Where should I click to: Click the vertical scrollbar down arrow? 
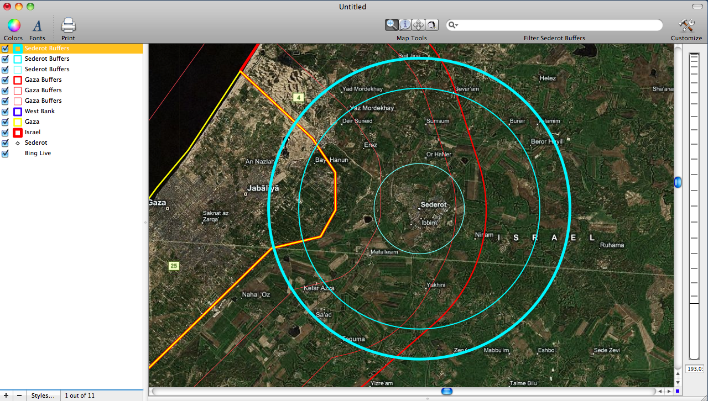(x=678, y=382)
